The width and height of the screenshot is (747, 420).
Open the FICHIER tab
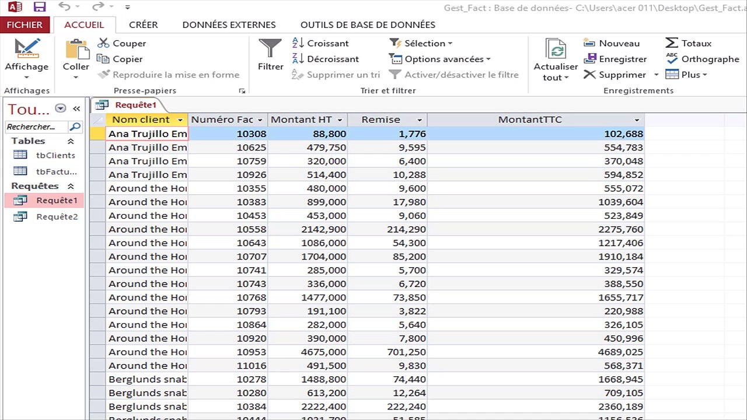[x=25, y=24]
